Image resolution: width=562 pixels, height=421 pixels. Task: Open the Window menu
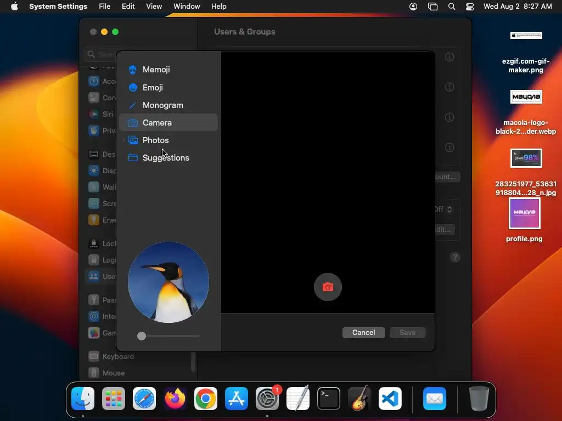tap(187, 7)
